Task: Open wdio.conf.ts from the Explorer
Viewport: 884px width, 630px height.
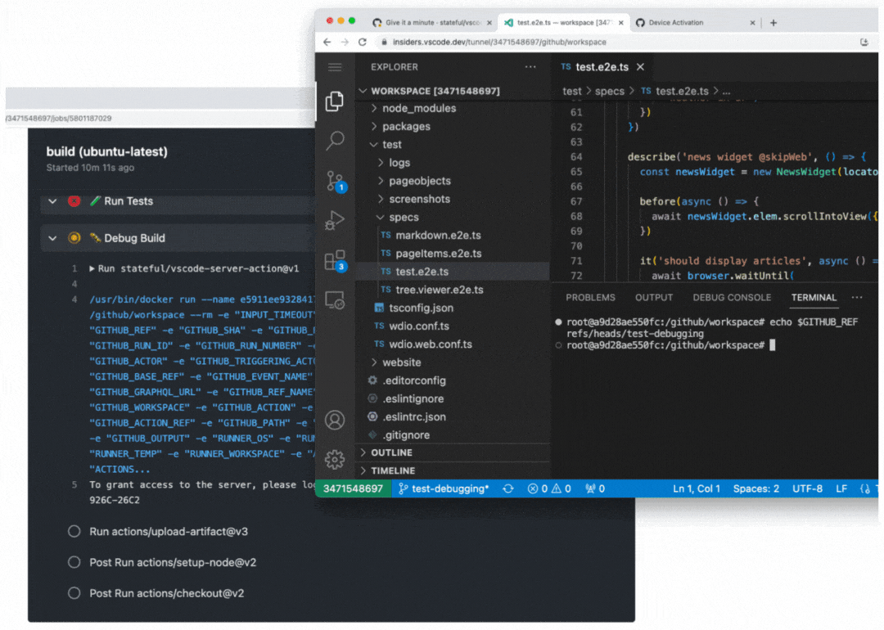Action: (417, 326)
